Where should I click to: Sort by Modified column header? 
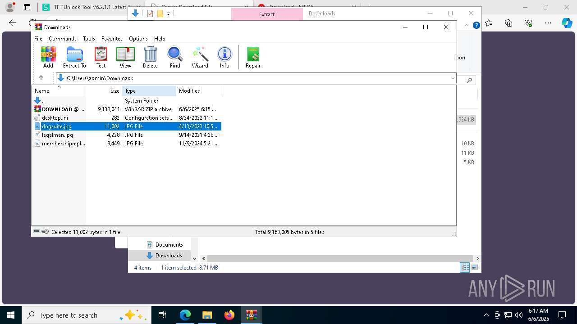[x=199, y=91]
